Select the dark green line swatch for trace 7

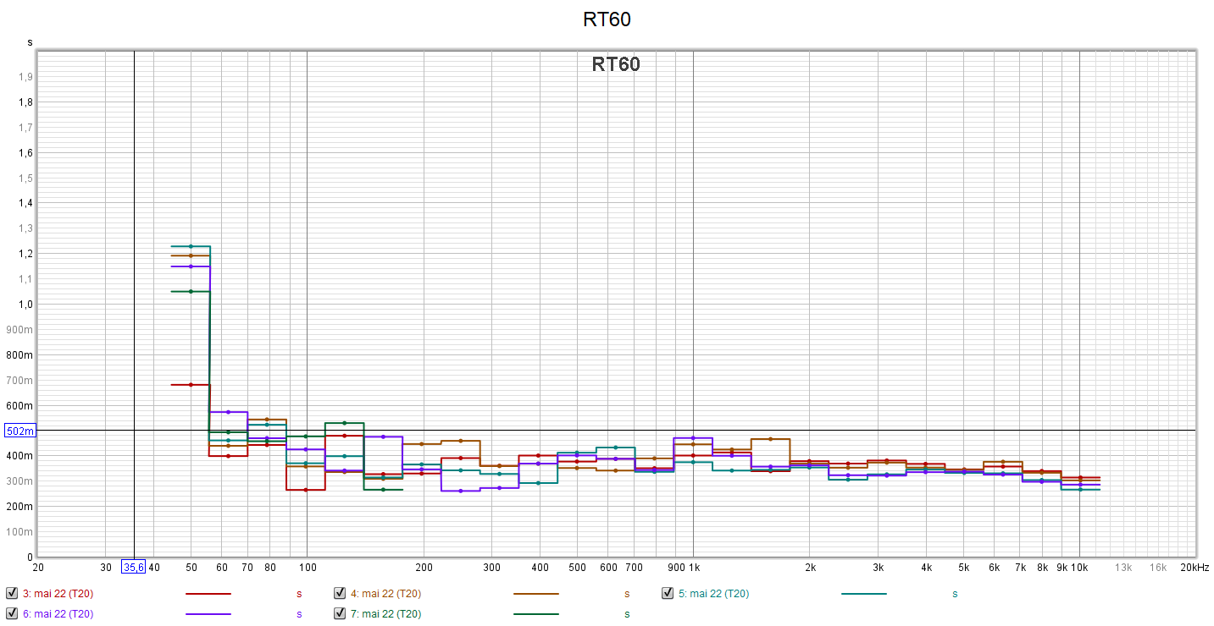(535, 614)
